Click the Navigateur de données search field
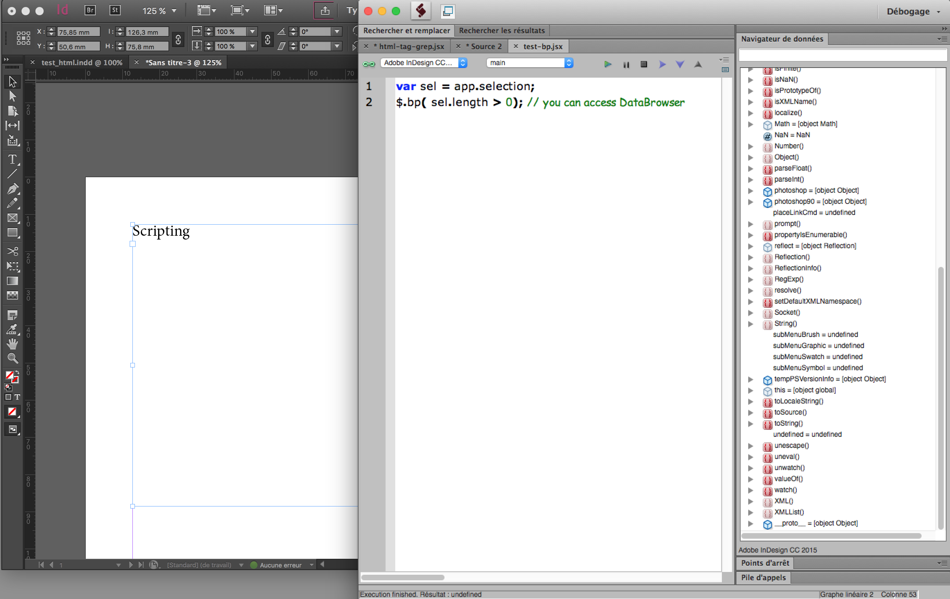This screenshot has width=950, height=599. click(x=843, y=55)
